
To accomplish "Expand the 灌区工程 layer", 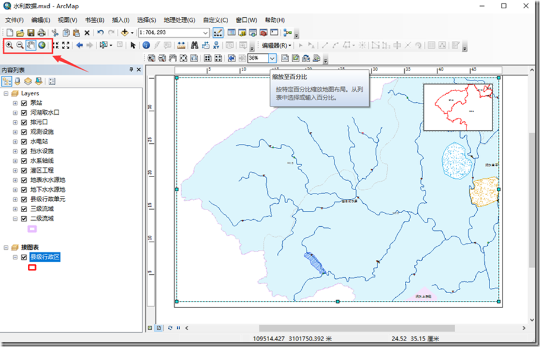I will pyautogui.click(x=15, y=170).
